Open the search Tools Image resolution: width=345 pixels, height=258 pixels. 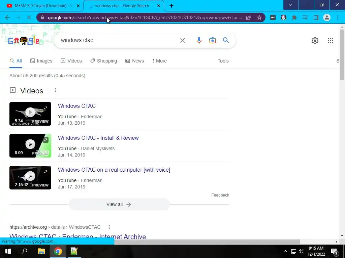223,61
